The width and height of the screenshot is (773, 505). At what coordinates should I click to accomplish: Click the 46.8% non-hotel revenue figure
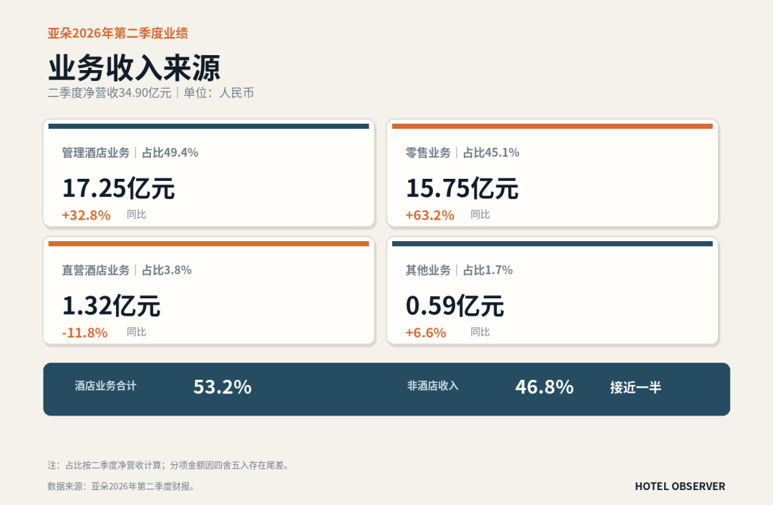pyautogui.click(x=544, y=387)
